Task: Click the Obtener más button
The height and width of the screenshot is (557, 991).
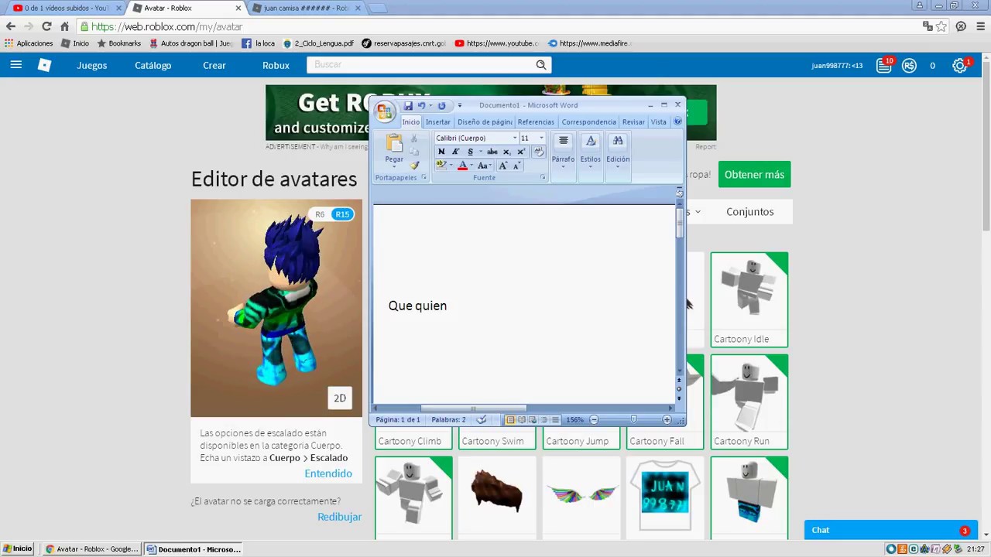Action: pos(754,175)
